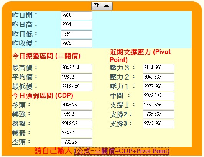Click the 支撐1 field with 7850.666

159,105
